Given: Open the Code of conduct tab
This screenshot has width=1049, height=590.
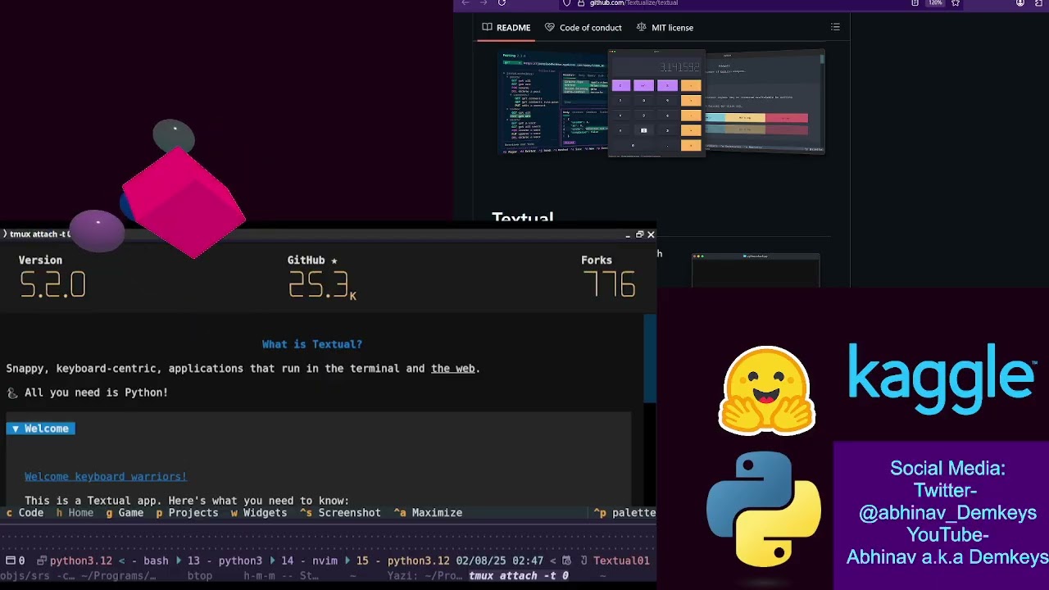Looking at the screenshot, I should point(583,27).
